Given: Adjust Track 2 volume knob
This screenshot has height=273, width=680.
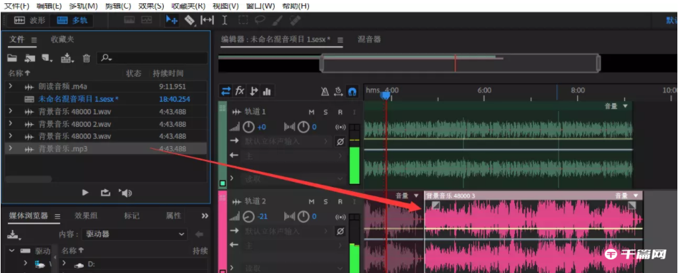Looking at the screenshot, I should click(248, 217).
